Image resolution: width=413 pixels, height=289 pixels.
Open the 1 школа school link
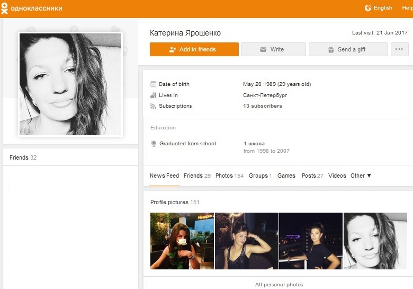pyautogui.click(x=254, y=144)
